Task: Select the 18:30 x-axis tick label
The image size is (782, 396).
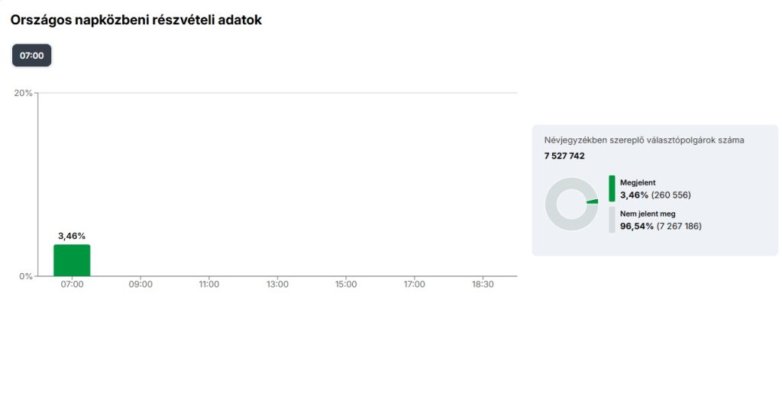Action: point(483,285)
